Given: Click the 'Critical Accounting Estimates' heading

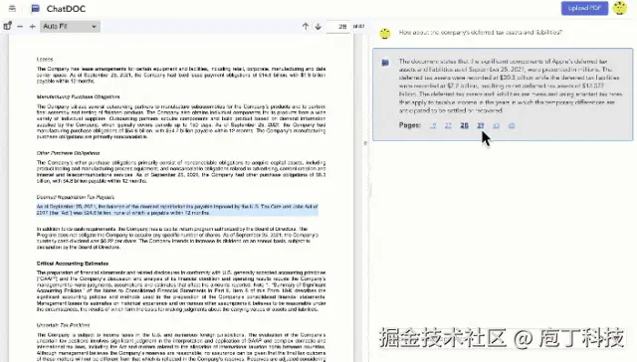Looking at the screenshot, I should (73, 264).
